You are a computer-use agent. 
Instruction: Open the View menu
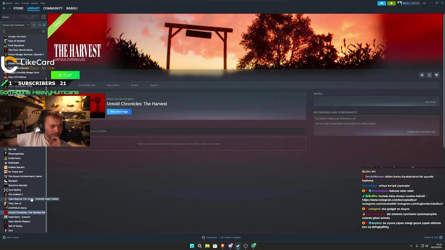coord(17,3)
